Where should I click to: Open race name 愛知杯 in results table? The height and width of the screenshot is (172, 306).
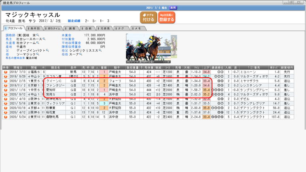click(x=50, y=90)
